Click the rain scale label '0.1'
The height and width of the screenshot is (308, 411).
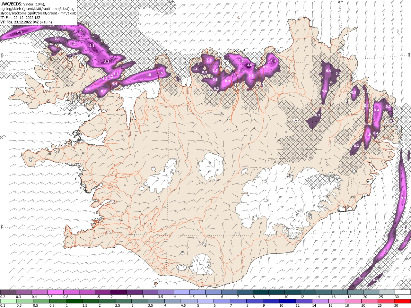point(3,306)
